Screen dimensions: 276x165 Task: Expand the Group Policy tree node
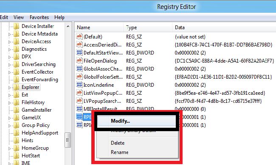pyautogui.click(x=9, y=126)
